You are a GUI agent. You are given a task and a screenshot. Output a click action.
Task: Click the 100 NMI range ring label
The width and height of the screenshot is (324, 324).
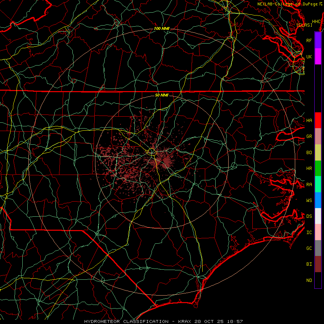click(162, 28)
